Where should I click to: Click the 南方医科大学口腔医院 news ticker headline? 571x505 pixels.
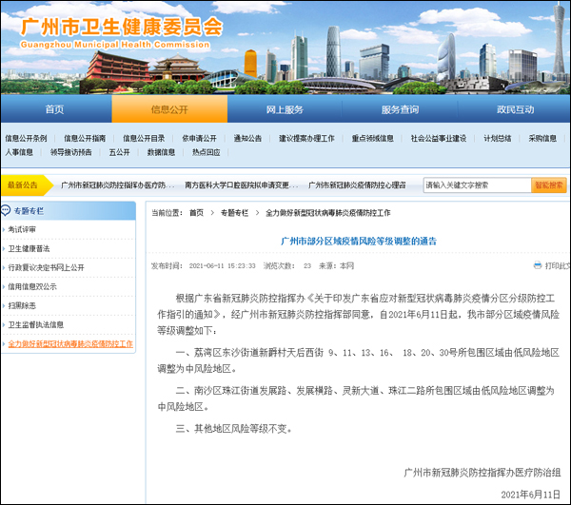point(235,185)
